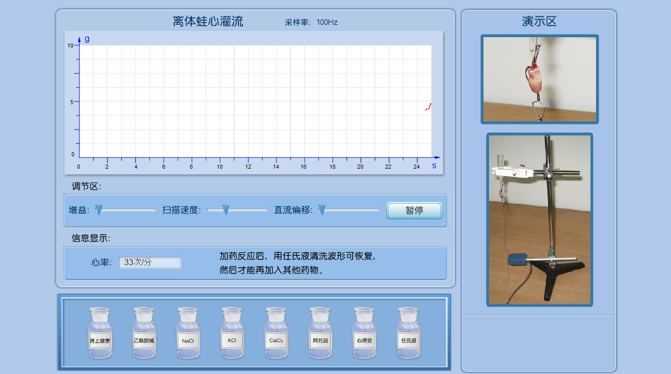Click the 心得安 (propranolol) bottle
The width and height of the screenshot is (671, 374).
pyautogui.click(x=363, y=334)
